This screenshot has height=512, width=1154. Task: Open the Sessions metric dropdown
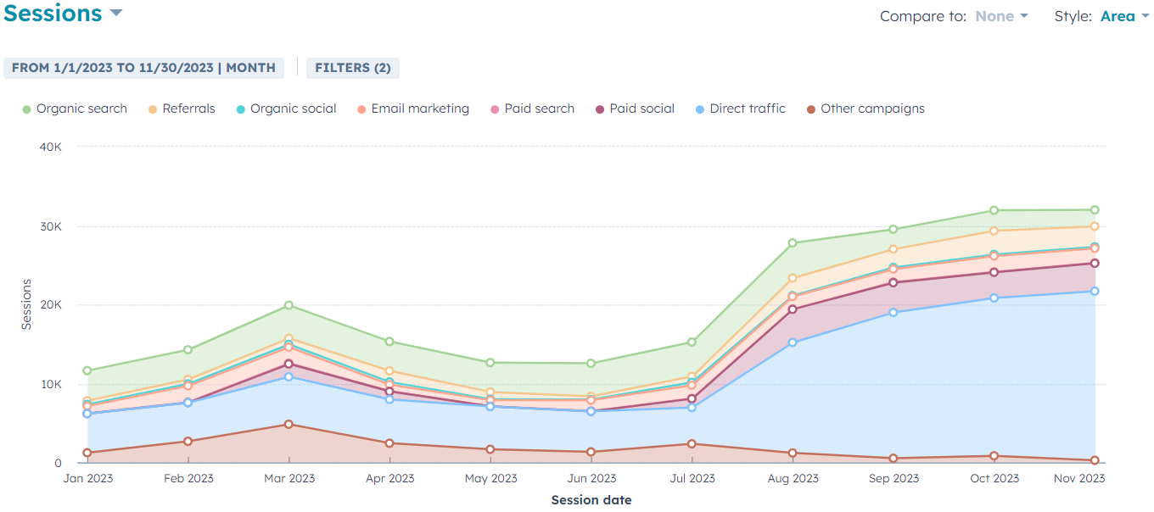[x=63, y=14]
